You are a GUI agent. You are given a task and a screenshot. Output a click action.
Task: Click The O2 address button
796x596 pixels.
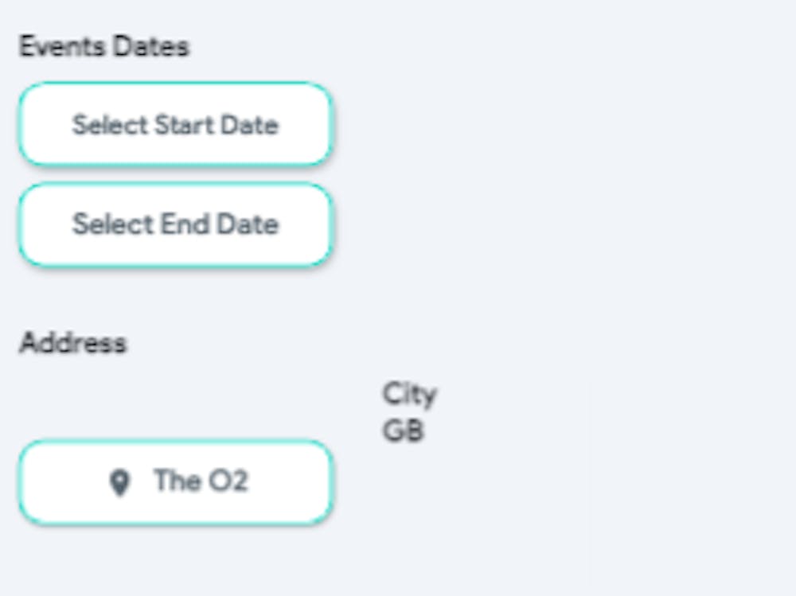click(175, 482)
